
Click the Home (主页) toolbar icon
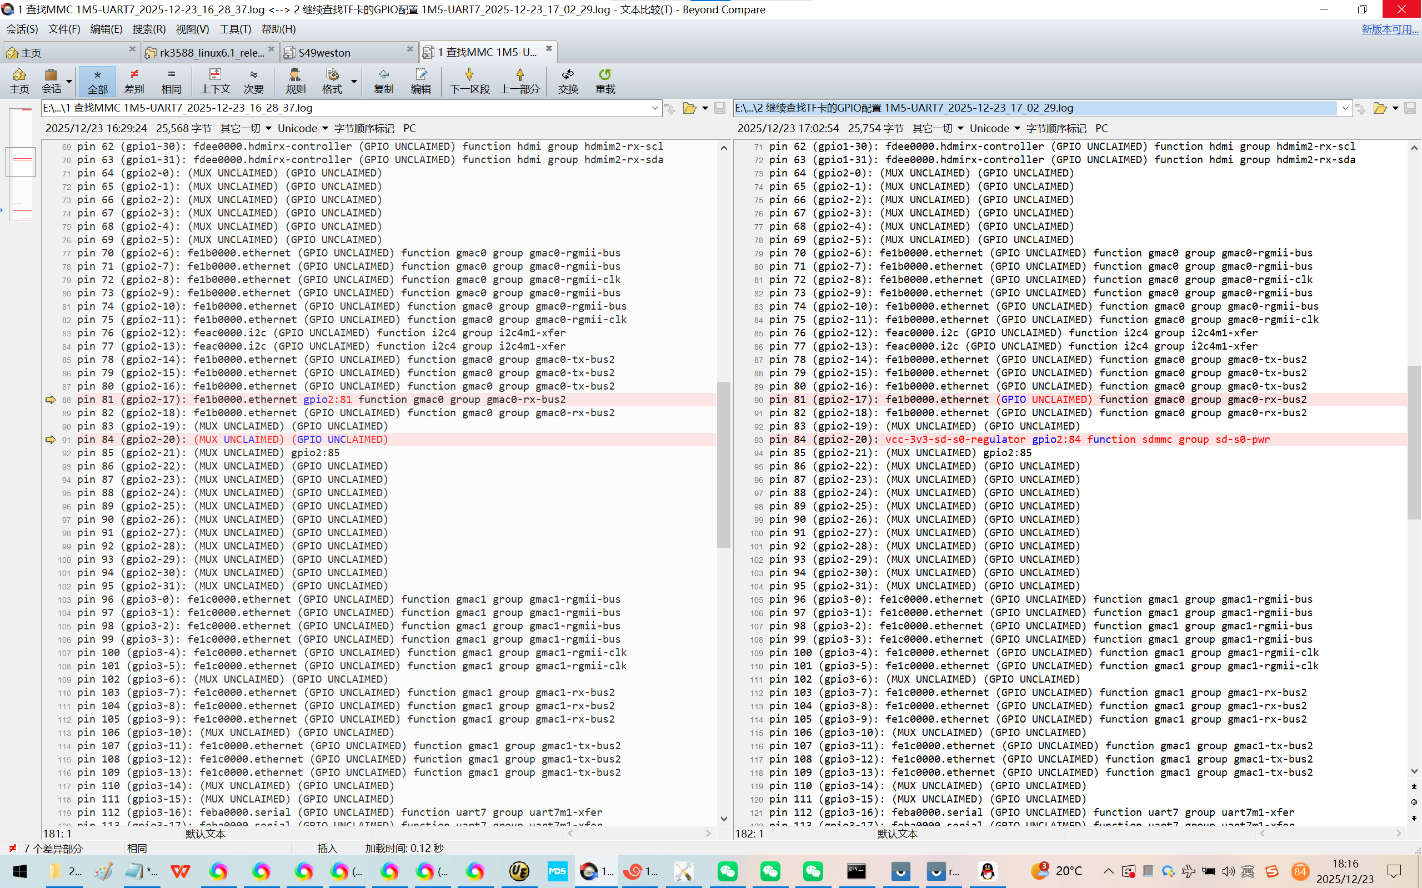[19, 80]
